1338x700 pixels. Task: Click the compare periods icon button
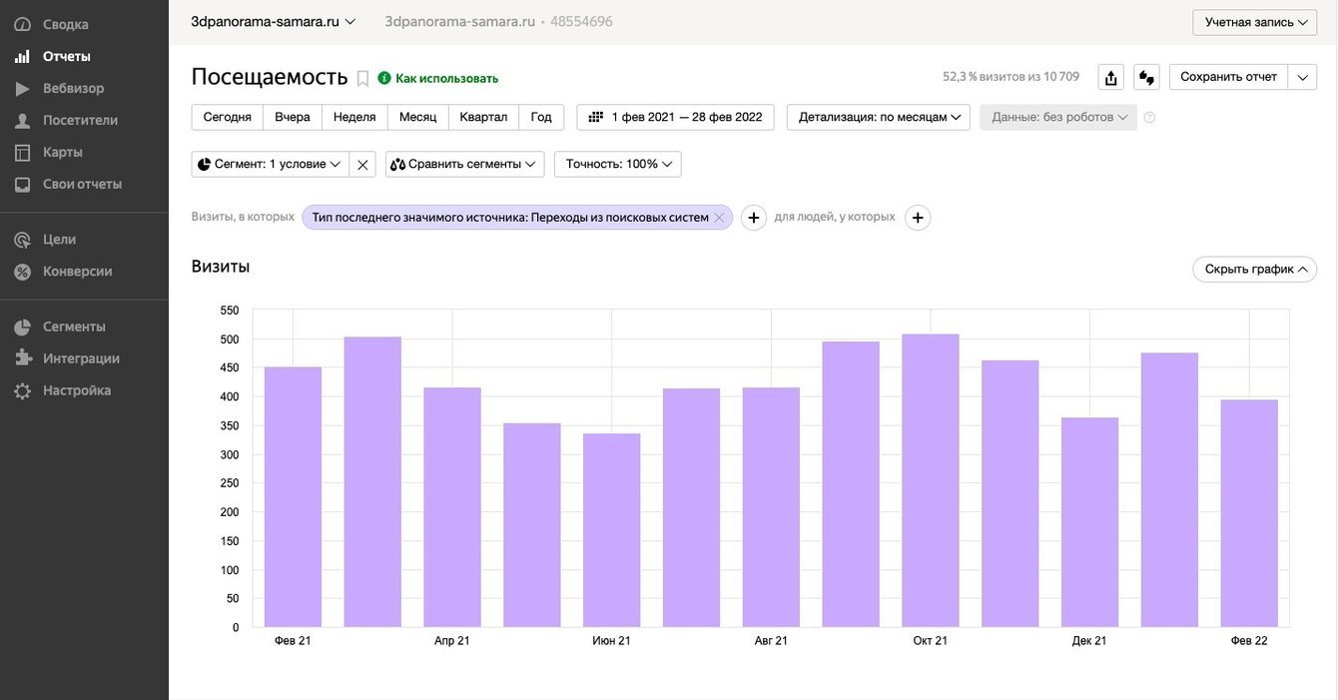click(x=1146, y=77)
